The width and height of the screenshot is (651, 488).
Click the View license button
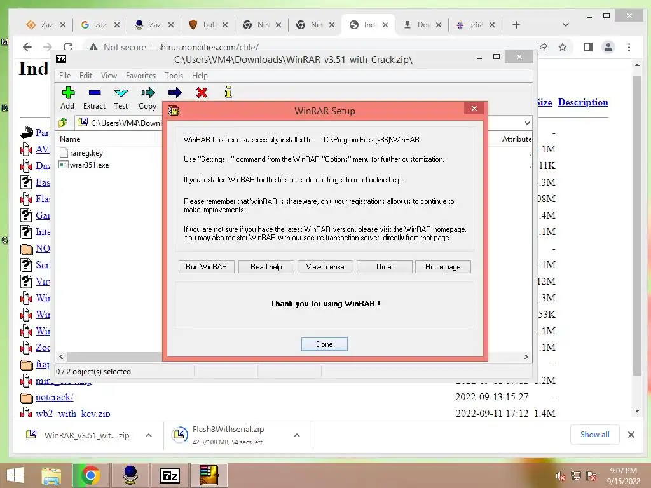[x=325, y=267]
